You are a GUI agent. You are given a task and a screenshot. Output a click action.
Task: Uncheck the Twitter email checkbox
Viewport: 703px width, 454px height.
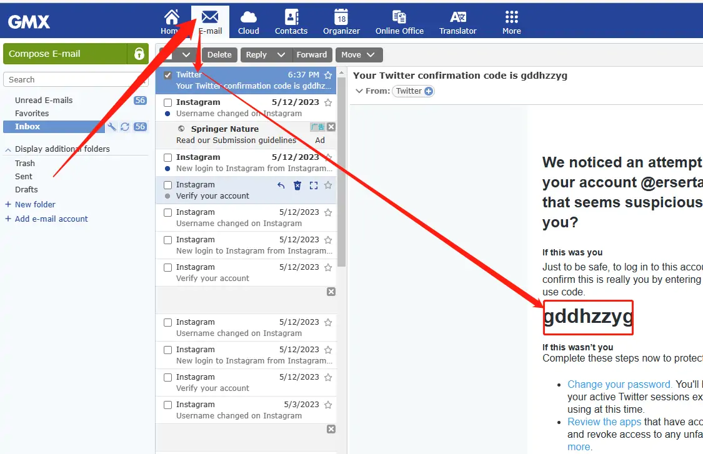point(167,76)
